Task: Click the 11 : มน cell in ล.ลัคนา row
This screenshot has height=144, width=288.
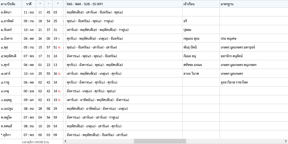Action: click(29, 12)
